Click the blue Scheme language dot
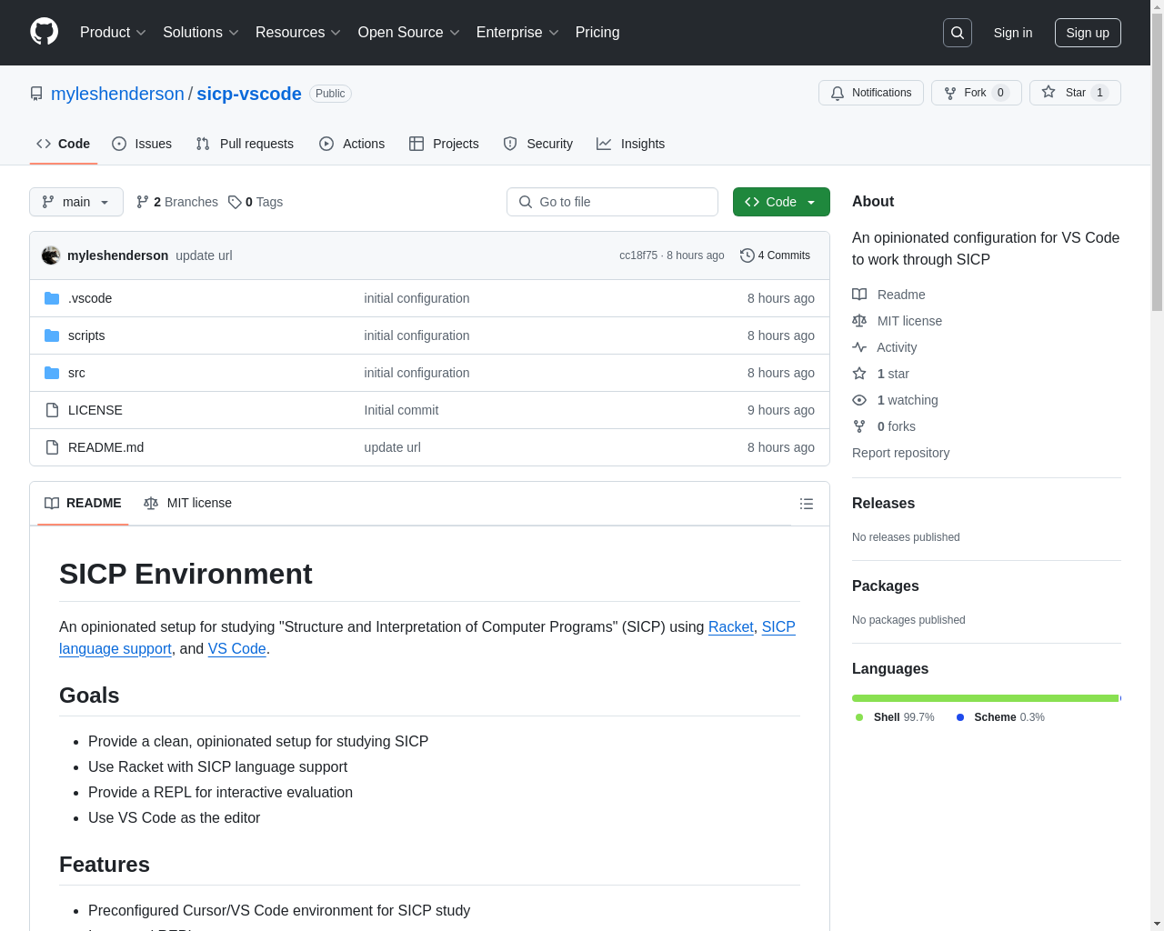This screenshot has height=931, width=1164. point(960,717)
